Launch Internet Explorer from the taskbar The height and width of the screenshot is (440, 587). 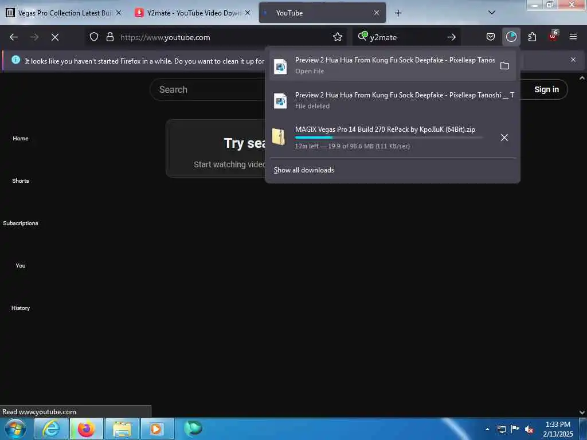(x=51, y=429)
